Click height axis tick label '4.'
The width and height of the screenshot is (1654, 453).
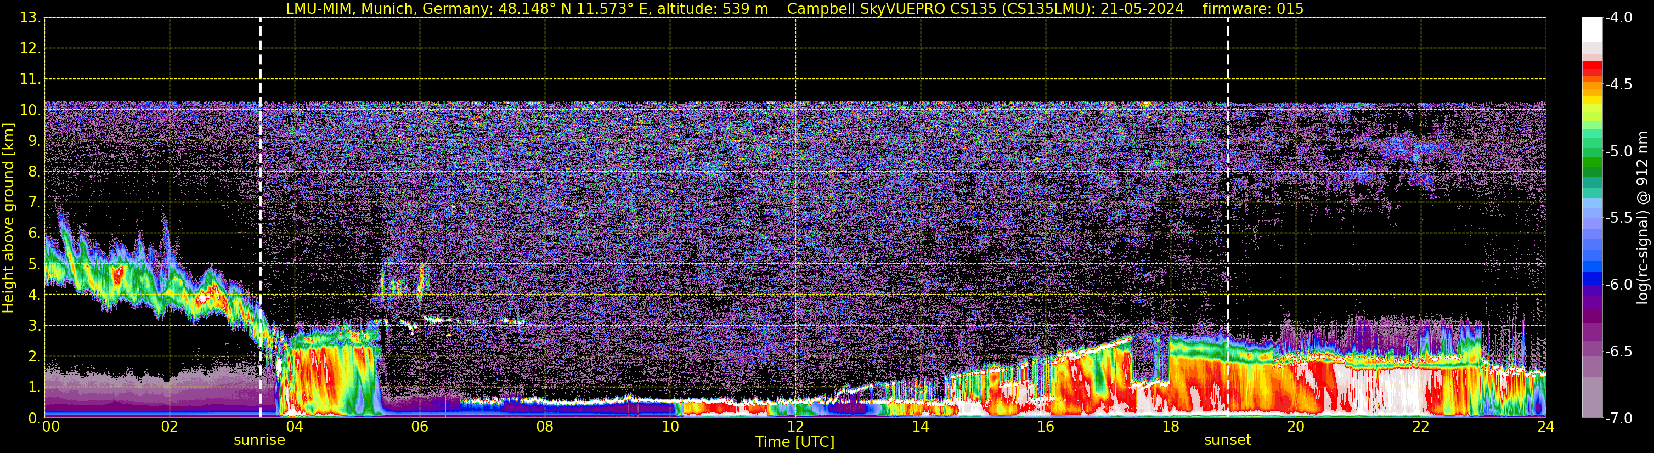(33, 295)
